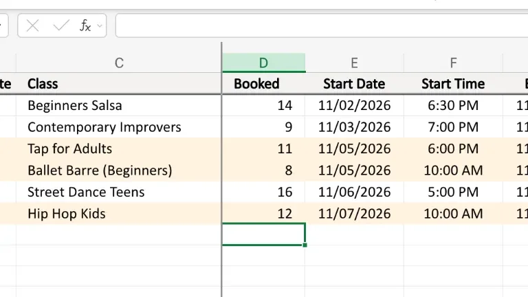
Task: Click the Booked header cell
Action: [264, 83]
